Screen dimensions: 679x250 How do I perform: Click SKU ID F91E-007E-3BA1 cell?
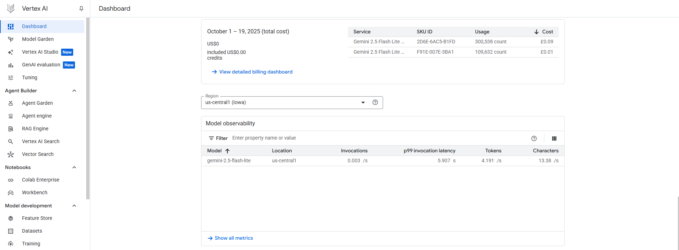tap(435, 52)
